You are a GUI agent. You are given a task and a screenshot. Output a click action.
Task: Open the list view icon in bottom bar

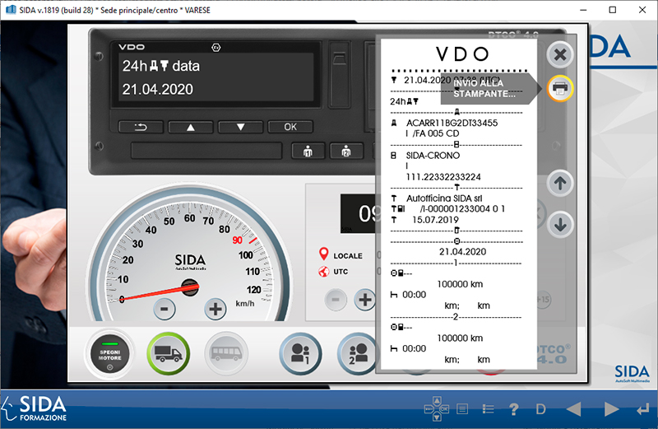point(488,409)
